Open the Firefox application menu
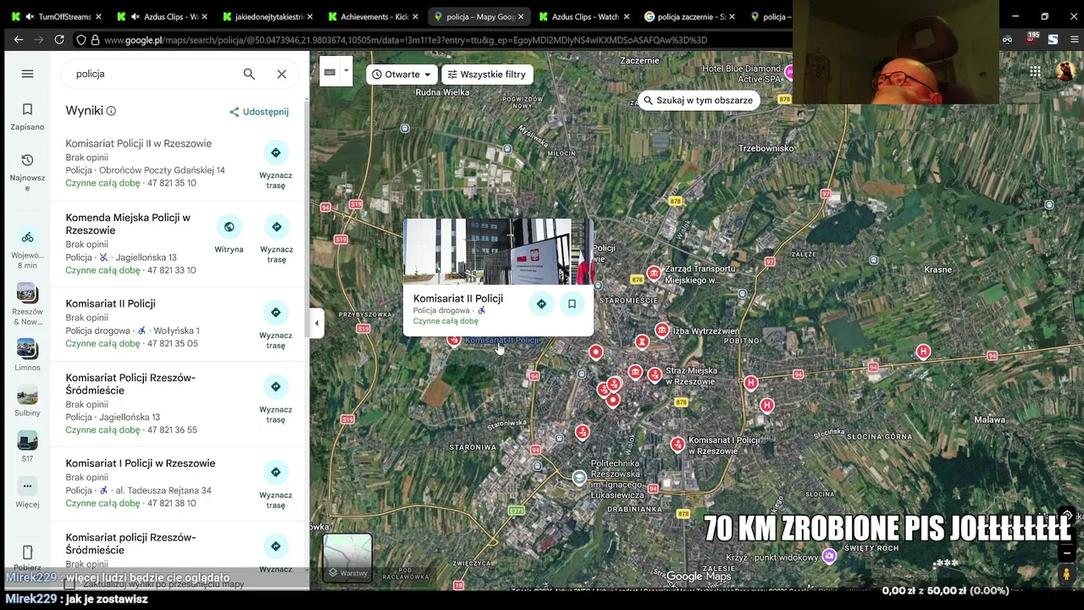The image size is (1084, 610). 1075,40
